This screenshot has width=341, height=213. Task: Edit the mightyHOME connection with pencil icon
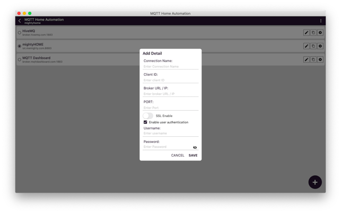coord(306,46)
